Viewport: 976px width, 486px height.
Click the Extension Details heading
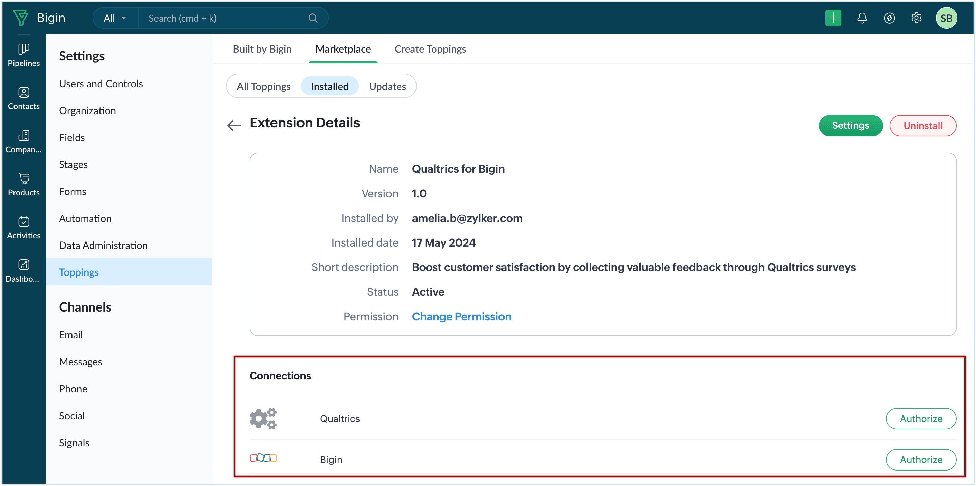click(305, 123)
